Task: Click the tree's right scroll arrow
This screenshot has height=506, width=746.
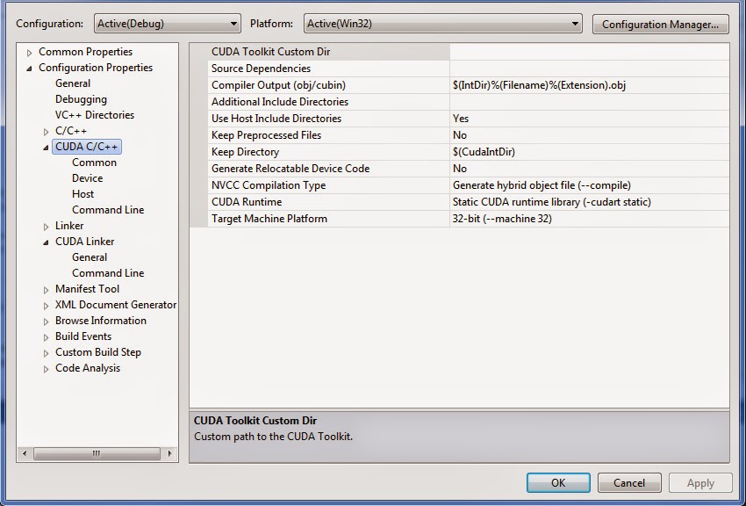Action: 169,453
